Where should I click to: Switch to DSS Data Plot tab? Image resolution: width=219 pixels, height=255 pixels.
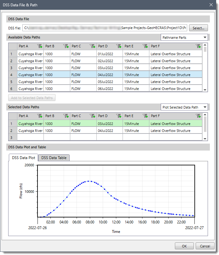tap(23, 158)
